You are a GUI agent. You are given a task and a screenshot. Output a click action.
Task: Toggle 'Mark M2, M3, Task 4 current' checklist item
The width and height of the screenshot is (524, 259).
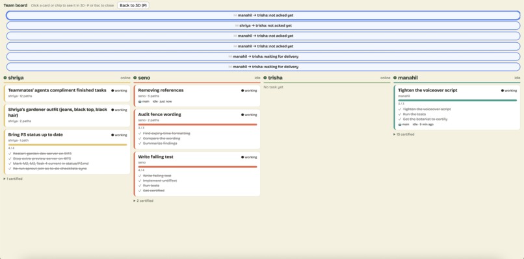pos(49,164)
